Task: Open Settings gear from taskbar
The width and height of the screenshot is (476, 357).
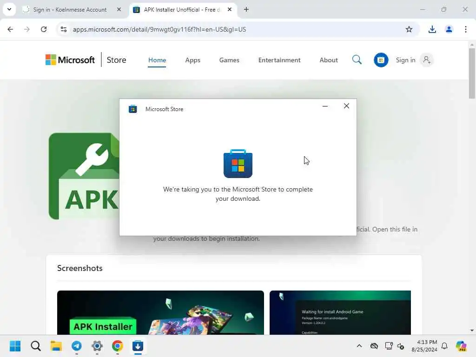Action: point(97,346)
